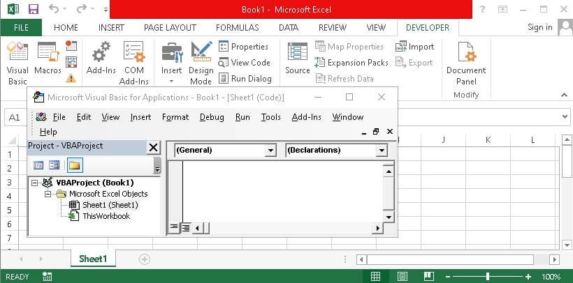Open the Add-Ins gear button
This screenshot has height=283, width=573.
[101, 59]
